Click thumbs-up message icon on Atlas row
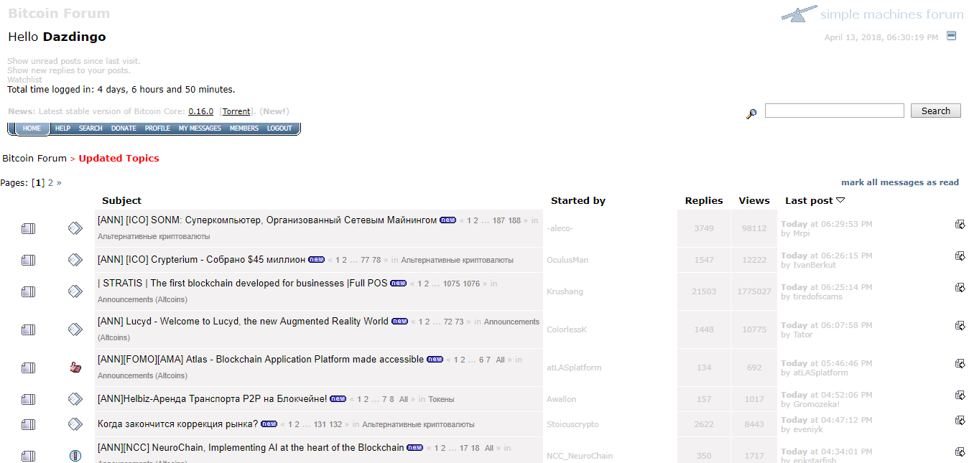 [75, 368]
